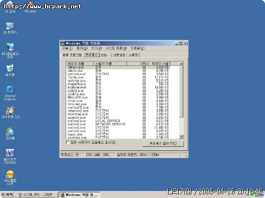Sort by the 메모리 사용 column header
Viewport: 265px width, 198px height.
(x=159, y=63)
